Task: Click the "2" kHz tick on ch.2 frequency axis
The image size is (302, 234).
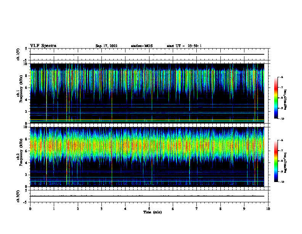Action: pos(27,175)
